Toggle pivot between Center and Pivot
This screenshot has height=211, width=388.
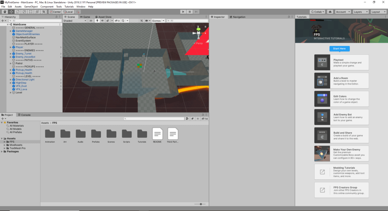click(55, 12)
